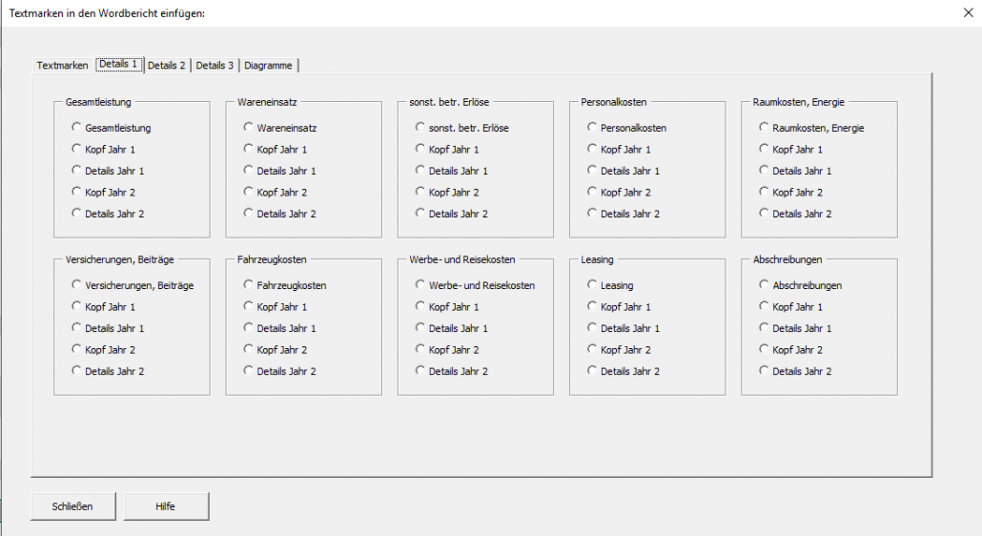The image size is (982, 536).
Task: Select the sonst. betr. Erlöse radio option
Action: (x=462, y=128)
